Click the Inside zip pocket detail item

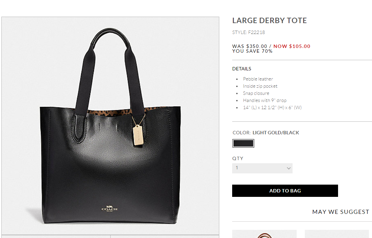pos(260,86)
